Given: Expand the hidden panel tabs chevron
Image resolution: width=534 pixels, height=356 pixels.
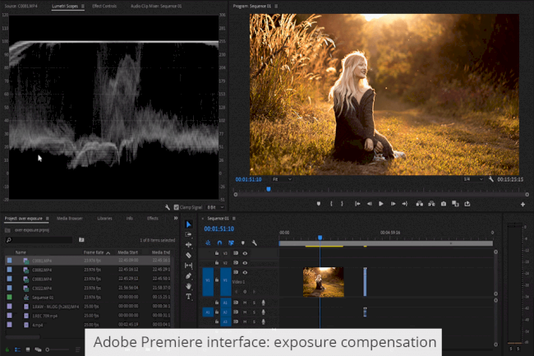Looking at the screenshot, I should 176,218.
